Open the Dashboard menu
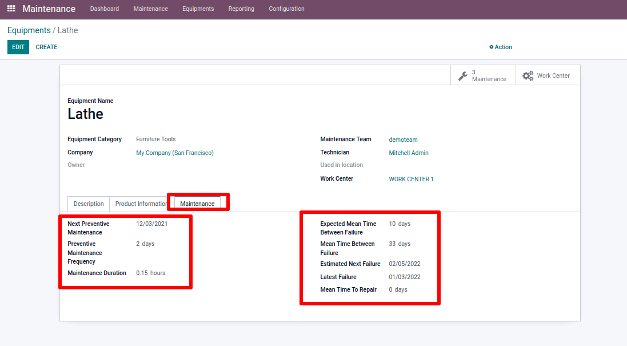 [105, 9]
